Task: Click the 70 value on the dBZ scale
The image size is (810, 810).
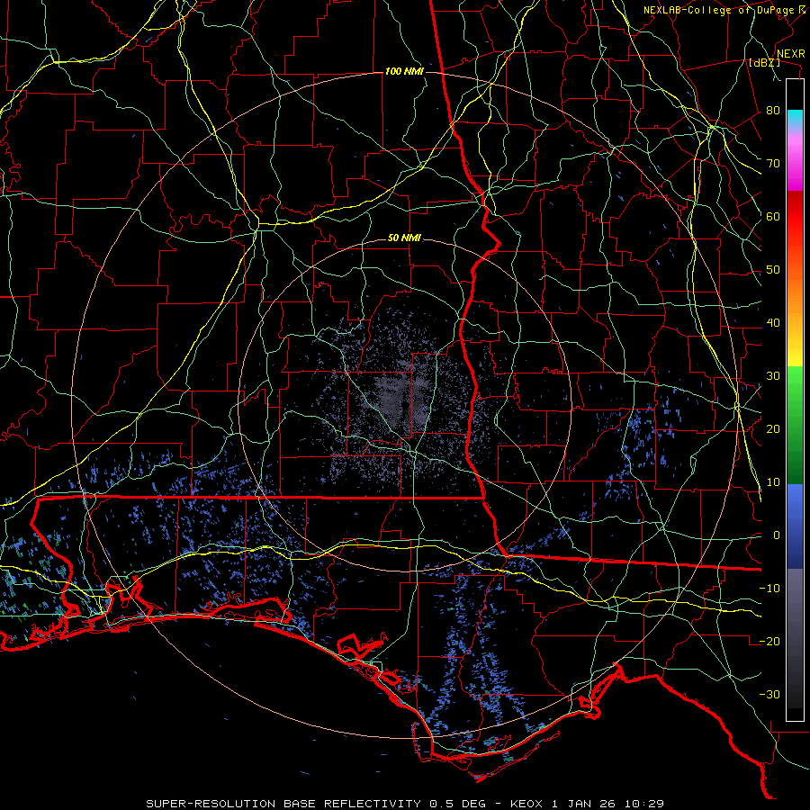Action: 773,164
